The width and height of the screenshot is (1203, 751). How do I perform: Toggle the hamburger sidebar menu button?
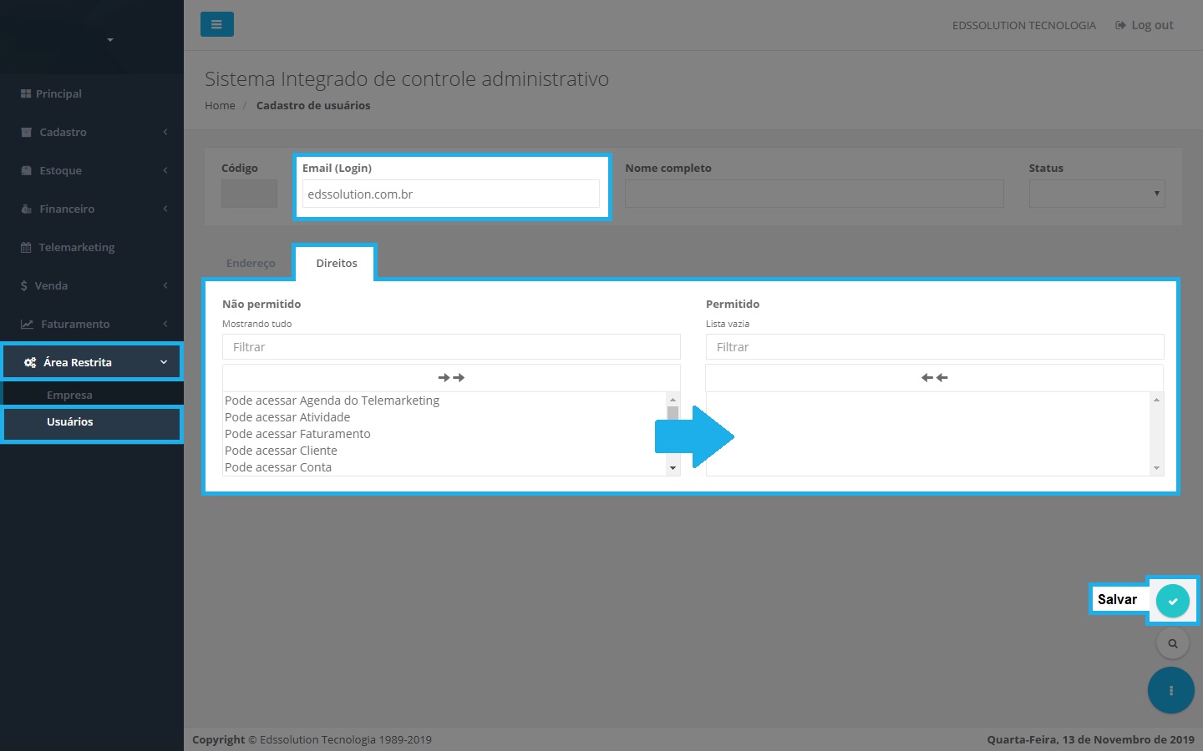coord(216,24)
